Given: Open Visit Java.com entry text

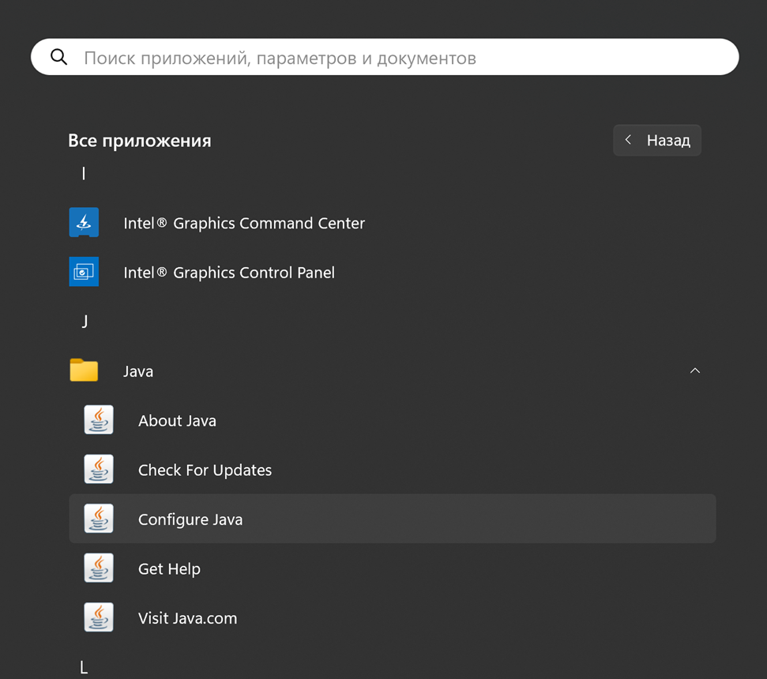Looking at the screenshot, I should [187, 618].
